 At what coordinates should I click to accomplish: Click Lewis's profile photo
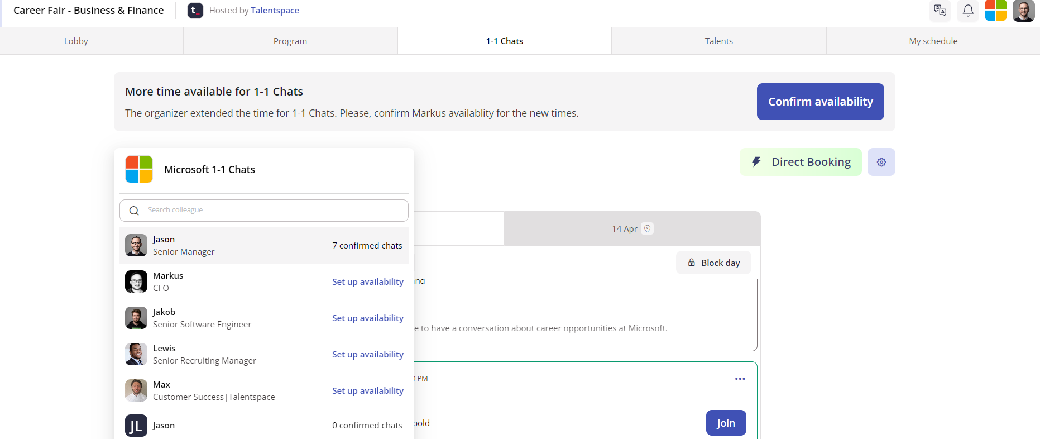click(x=136, y=354)
